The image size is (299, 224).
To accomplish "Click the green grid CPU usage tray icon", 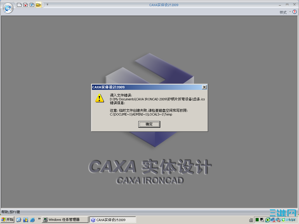I will (x=257, y=220).
